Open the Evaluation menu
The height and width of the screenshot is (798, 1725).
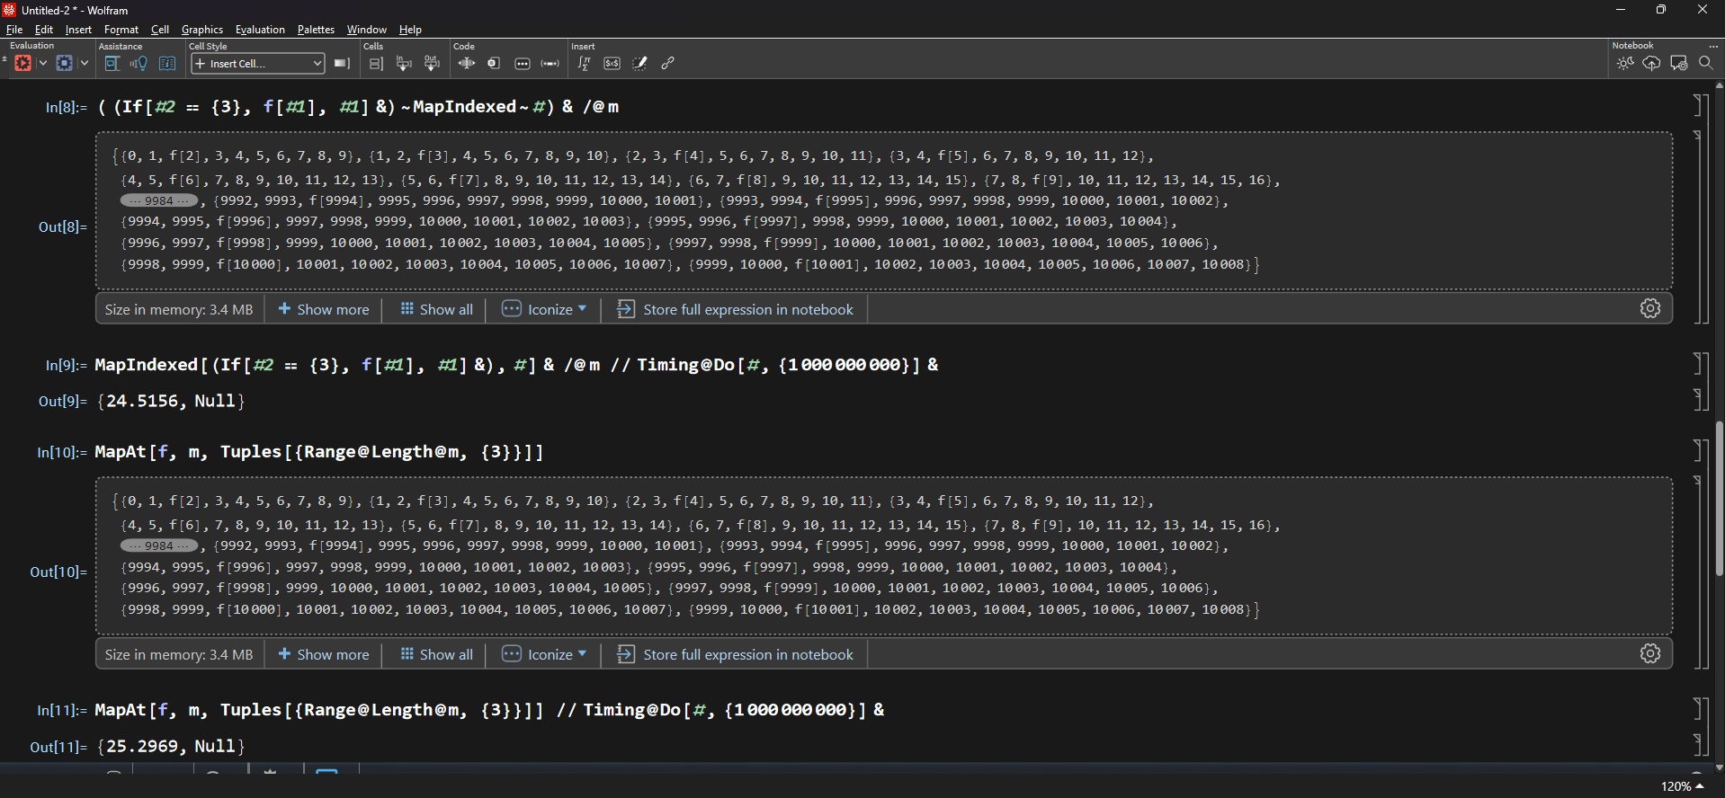pyautogui.click(x=260, y=30)
